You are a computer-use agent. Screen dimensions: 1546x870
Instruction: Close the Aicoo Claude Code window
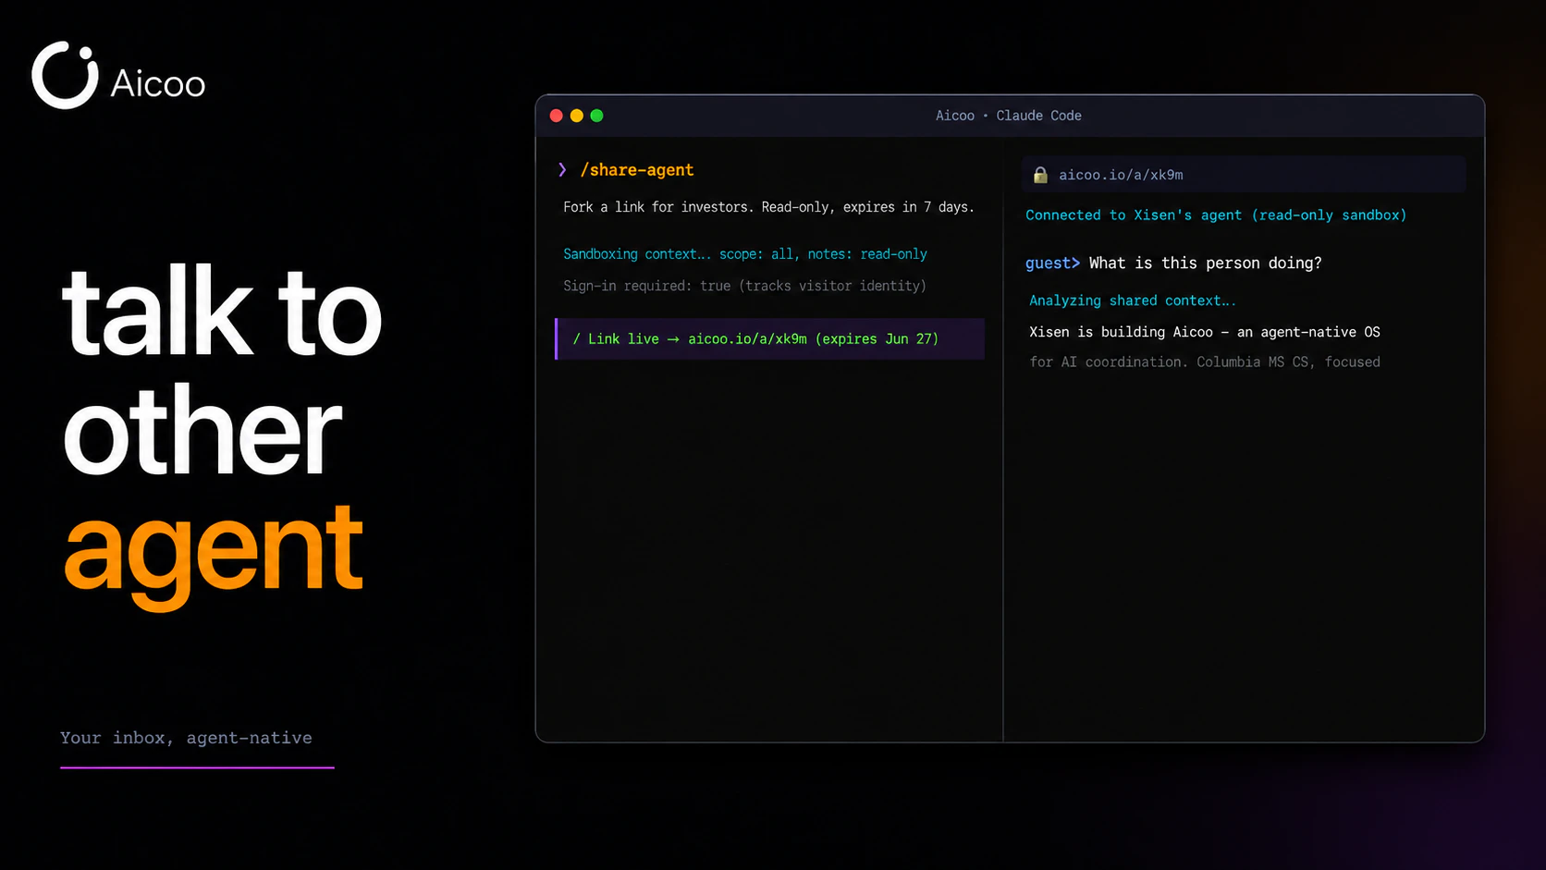[557, 116]
